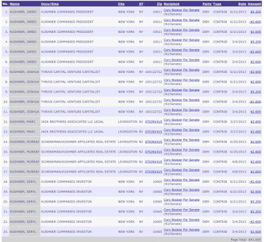The height and width of the screenshot is (242, 264).
Task: Sort by the Party column header
Action: (207, 4)
